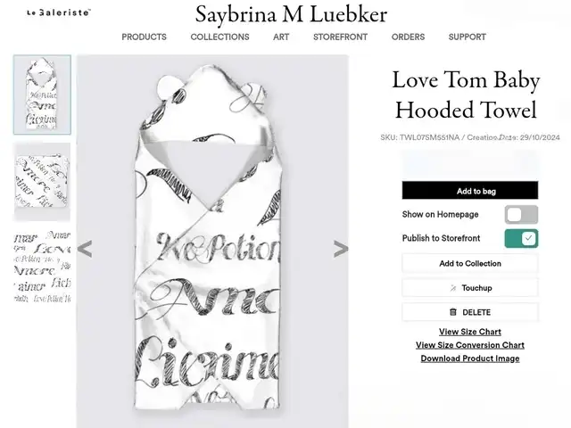Image resolution: width=571 pixels, height=428 pixels.
Task: Open the STOREFRONT menu item
Action: [340, 37]
